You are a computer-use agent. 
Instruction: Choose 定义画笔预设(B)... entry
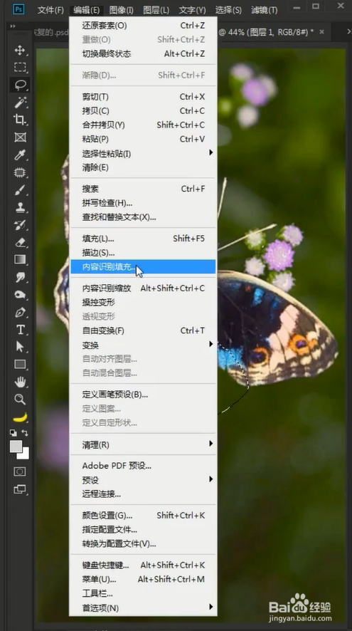(x=143, y=395)
